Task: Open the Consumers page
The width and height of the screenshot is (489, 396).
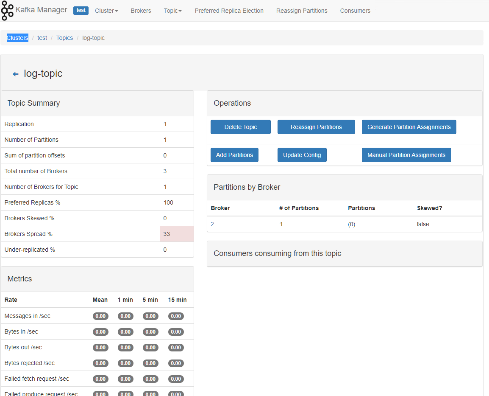Action: pos(355,11)
